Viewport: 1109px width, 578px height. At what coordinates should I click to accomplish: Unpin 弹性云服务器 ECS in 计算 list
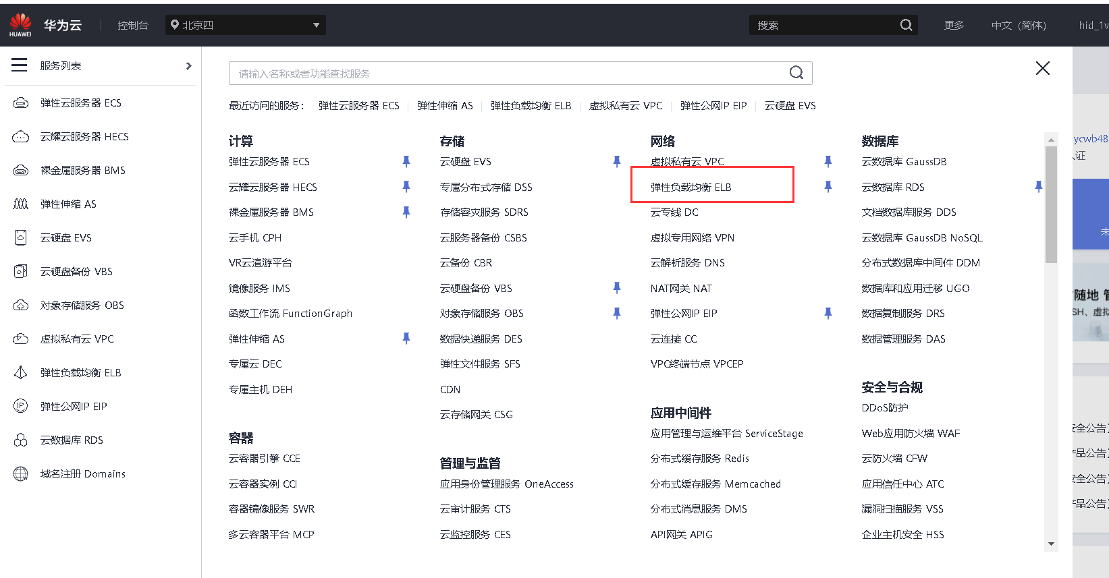click(406, 162)
